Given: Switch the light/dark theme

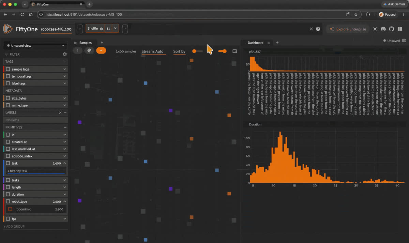Looking at the screenshot, I should tap(375, 29).
